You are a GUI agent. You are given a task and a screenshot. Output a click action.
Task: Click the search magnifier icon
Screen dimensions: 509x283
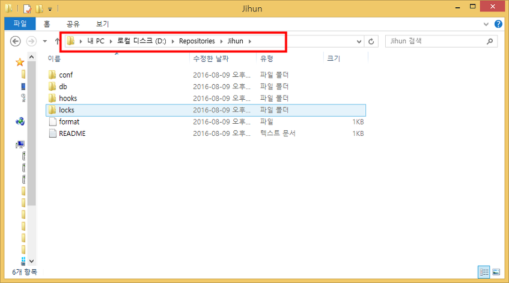pyautogui.click(x=490, y=41)
